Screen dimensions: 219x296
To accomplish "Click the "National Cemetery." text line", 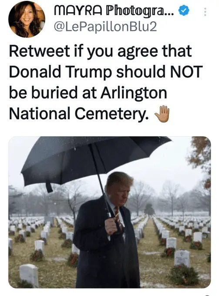I will tap(79, 114).
